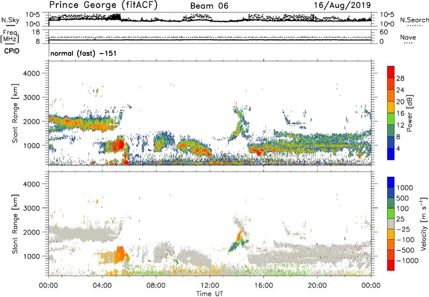Click the '-25' velocity scale value

403,229
